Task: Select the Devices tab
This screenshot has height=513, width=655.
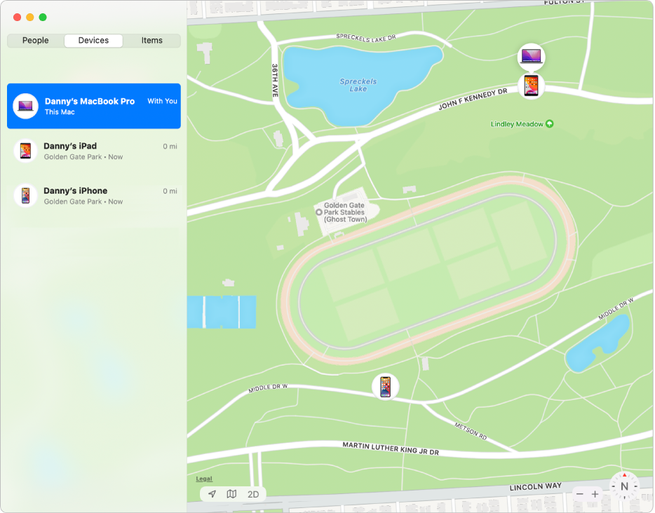Action: coord(93,40)
